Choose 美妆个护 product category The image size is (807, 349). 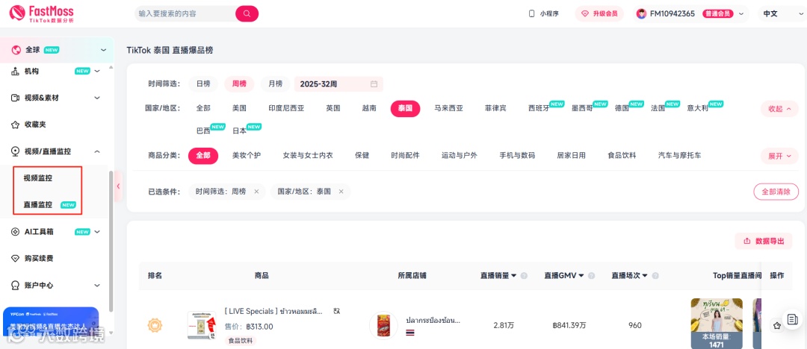[247, 155]
